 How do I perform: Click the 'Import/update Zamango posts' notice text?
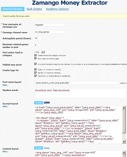(16, 16)
